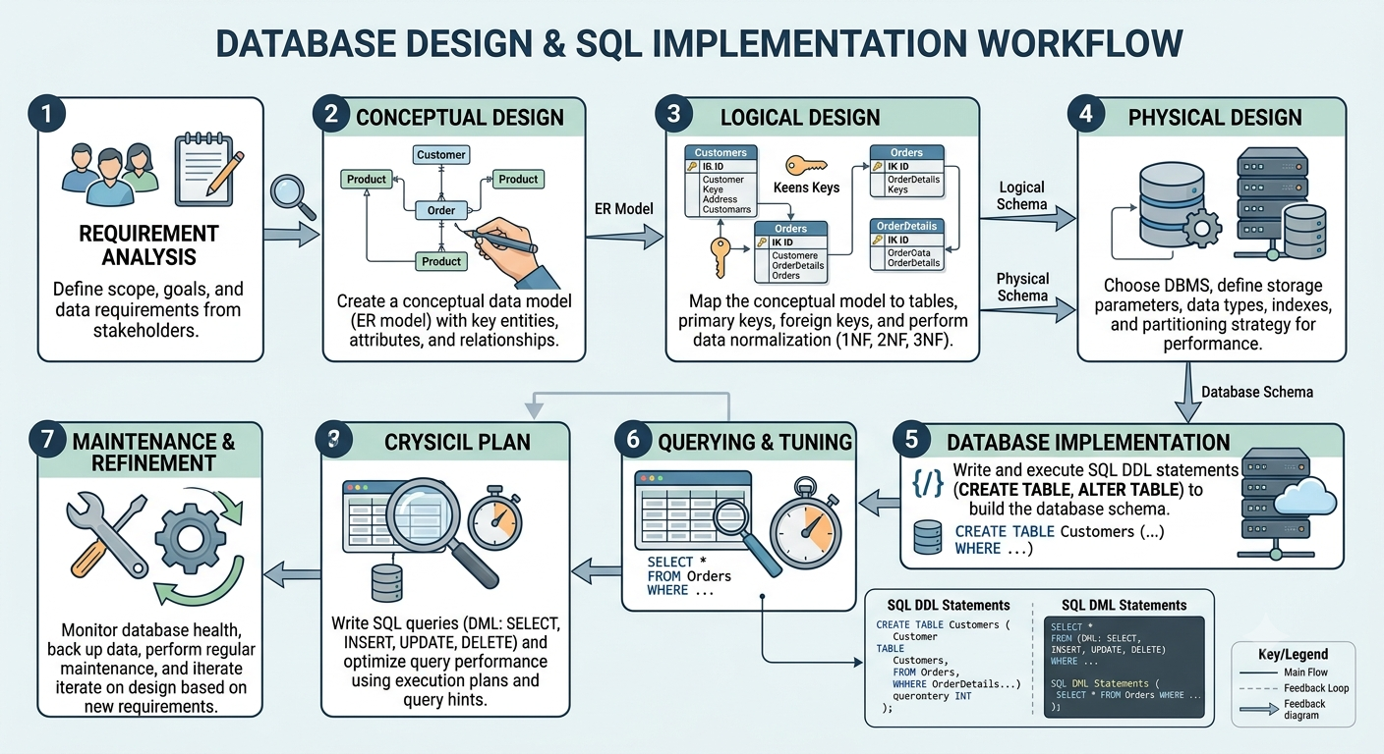The image size is (1384, 754).
Task: Click the Feedback diagram legend entry
Action: 1284,710
